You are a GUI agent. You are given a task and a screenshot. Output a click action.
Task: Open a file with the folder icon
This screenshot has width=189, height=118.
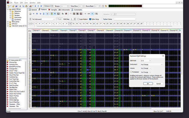[x=13, y=6]
